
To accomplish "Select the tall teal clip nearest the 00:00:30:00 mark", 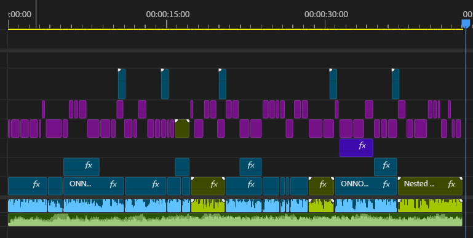I will (333, 84).
